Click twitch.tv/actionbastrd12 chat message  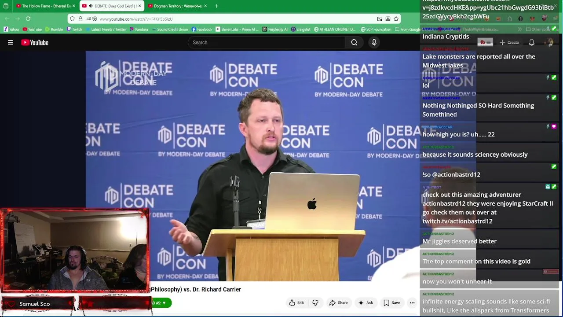457,221
